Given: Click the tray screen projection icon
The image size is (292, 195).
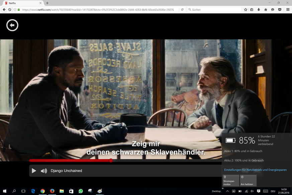Looking at the screenshot, I should tap(233, 191).
